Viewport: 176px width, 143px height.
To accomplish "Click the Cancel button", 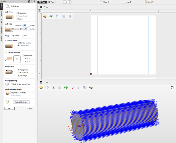I will [30, 108].
